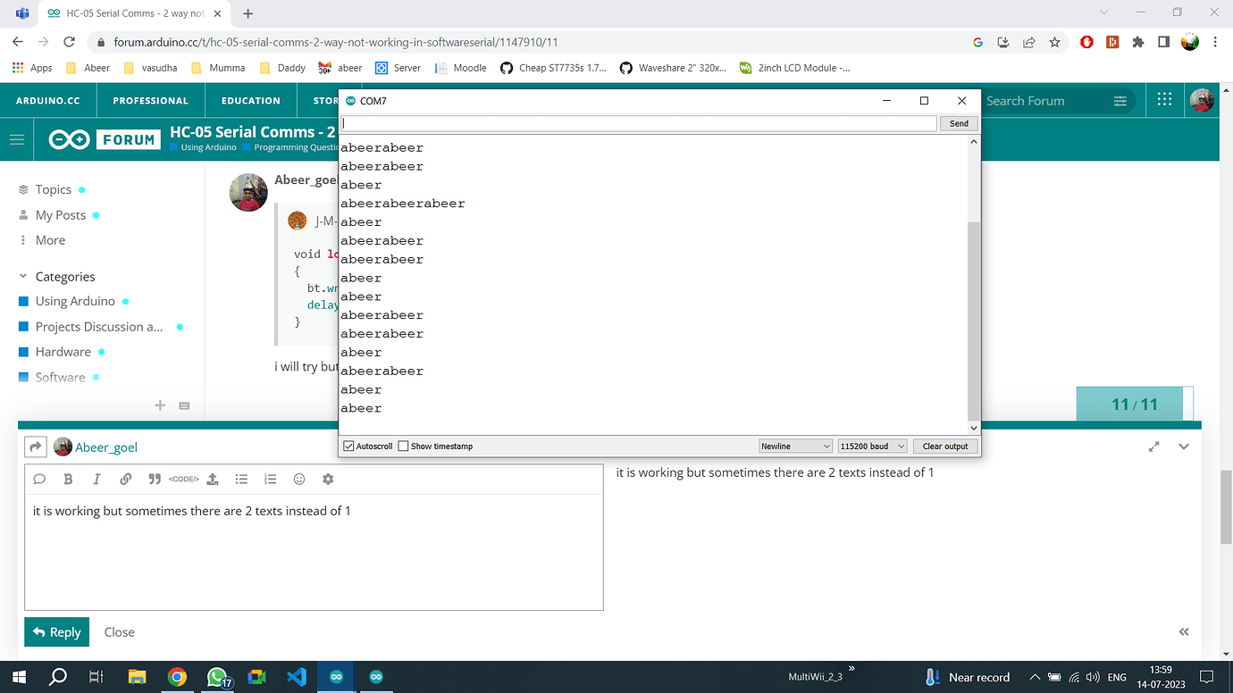Disable Autoscroll in the Serial Monitor

(x=348, y=446)
